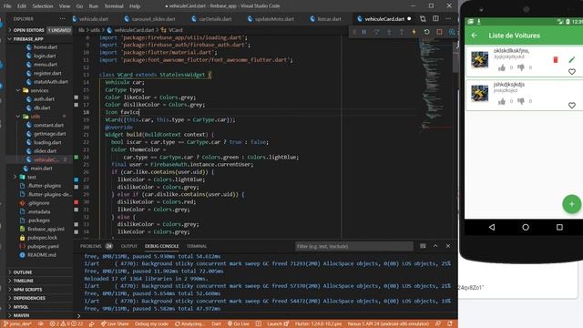Screen dimensions: 583x328
Task: Tap Android home circle button
Action: tap(526, 227)
